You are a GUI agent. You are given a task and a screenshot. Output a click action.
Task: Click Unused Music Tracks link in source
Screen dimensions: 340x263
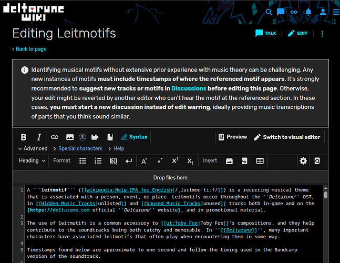[173, 204]
